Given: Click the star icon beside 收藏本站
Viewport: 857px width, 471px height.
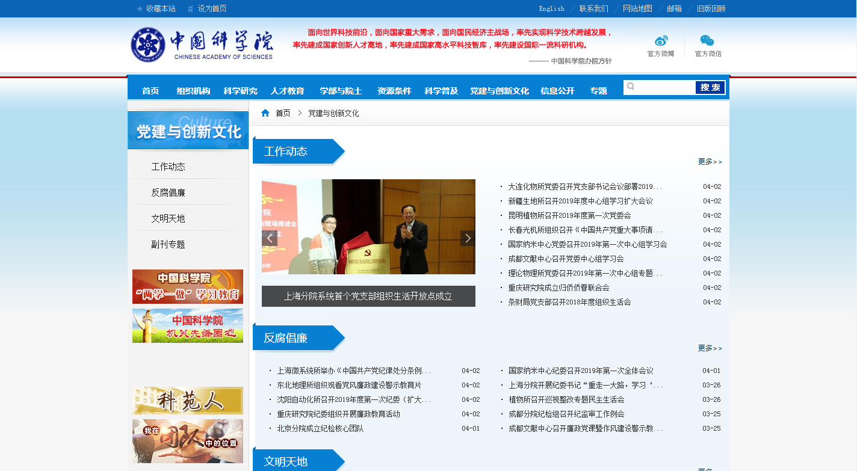Looking at the screenshot, I should point(140,9).
